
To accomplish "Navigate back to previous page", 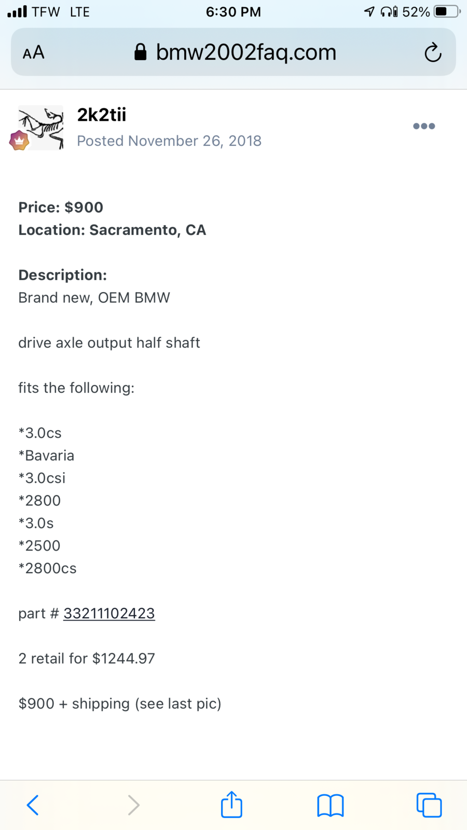I will pos(32,805).
